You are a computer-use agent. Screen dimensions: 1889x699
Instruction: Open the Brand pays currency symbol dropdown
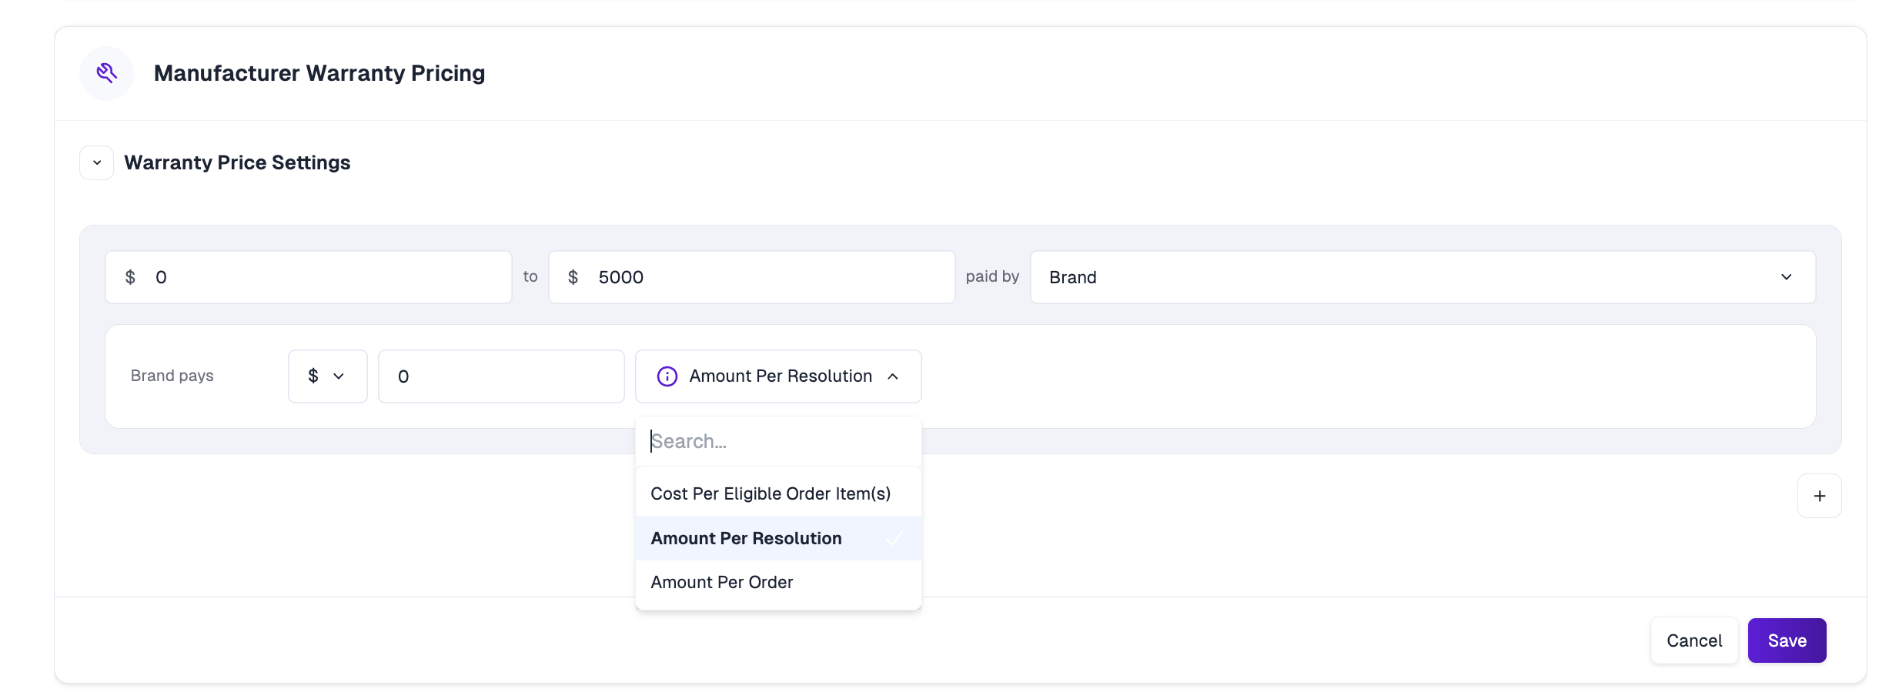328,376
